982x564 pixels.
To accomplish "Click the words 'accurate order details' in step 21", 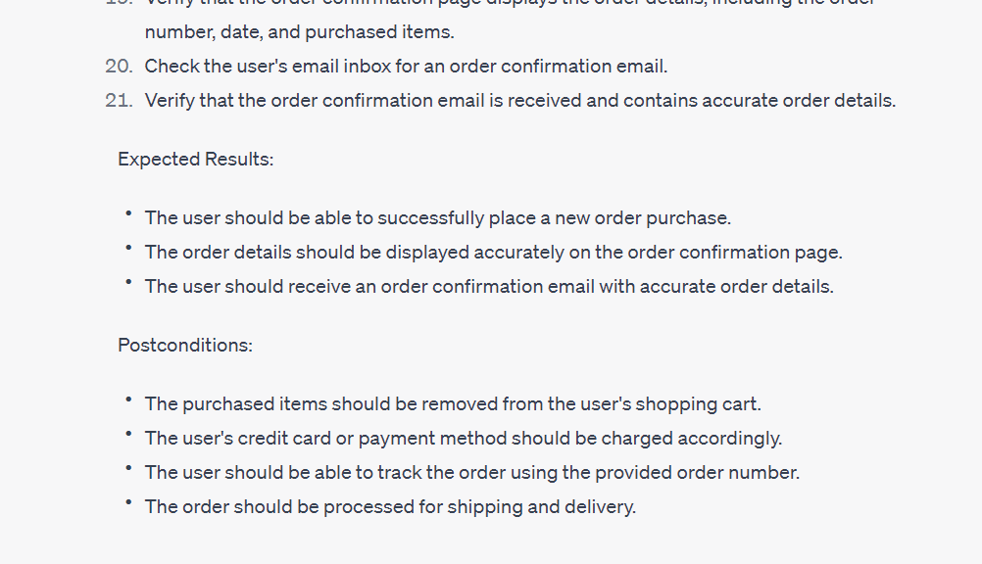I will [799, 100].
